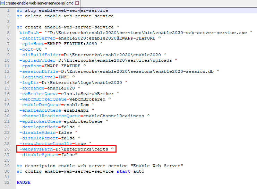Viewport: 257px width, 189px height.
Task: Click the file save-state icon on the tab
Action: click(x=3, y=3)
